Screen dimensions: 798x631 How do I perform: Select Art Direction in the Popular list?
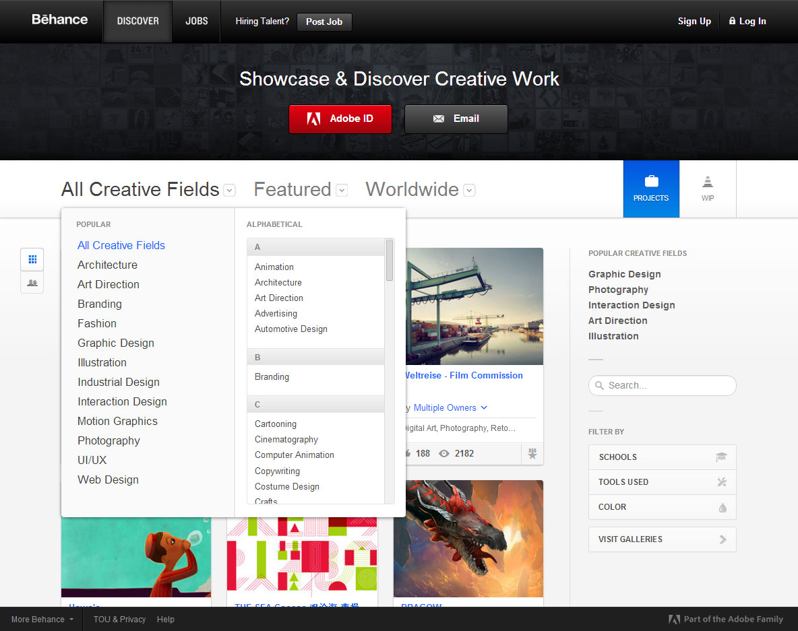[109, 284]
